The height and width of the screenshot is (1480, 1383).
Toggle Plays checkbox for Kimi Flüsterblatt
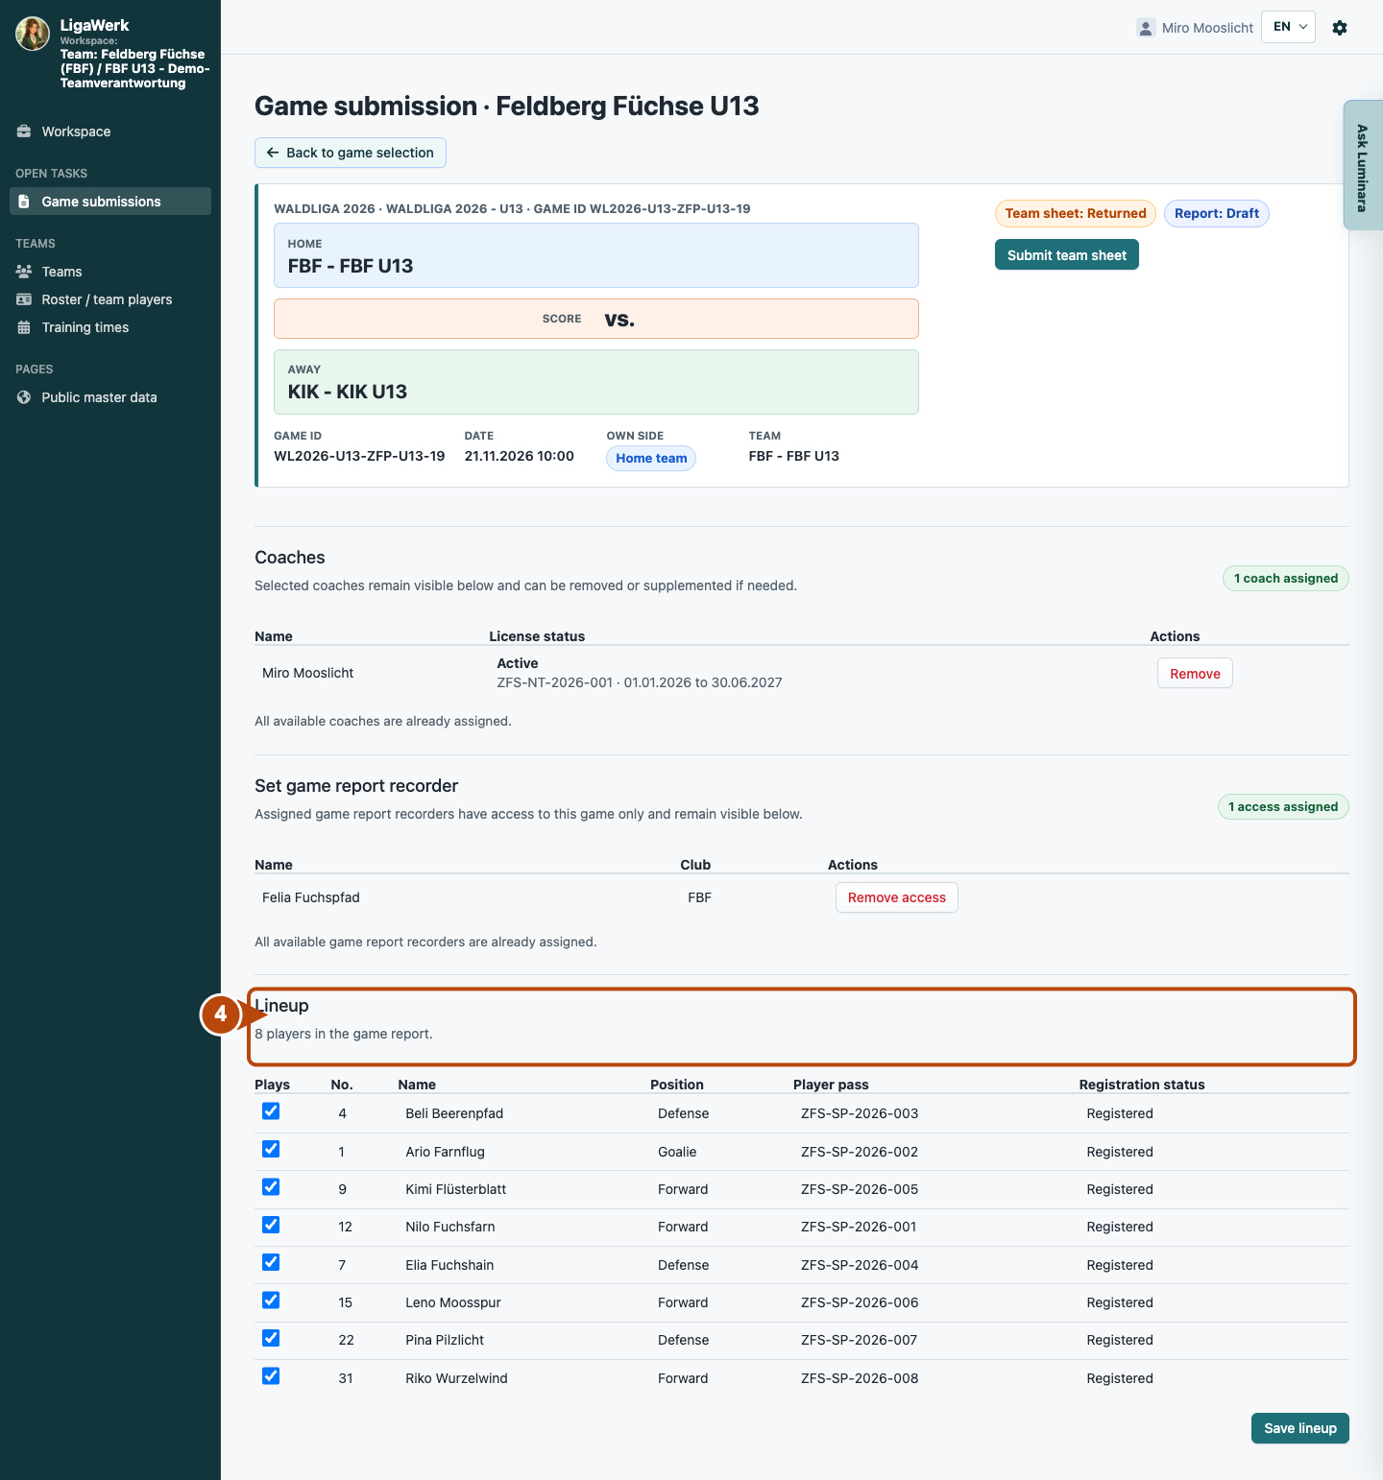click(271, 1187)
